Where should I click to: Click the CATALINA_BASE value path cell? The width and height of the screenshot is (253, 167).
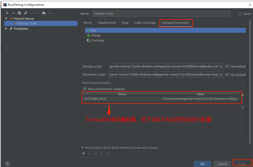201,99
